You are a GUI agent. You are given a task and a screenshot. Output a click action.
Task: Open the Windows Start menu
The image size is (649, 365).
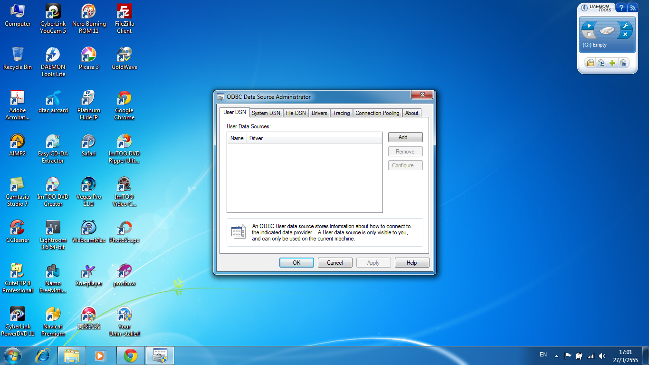click(13, 355)
